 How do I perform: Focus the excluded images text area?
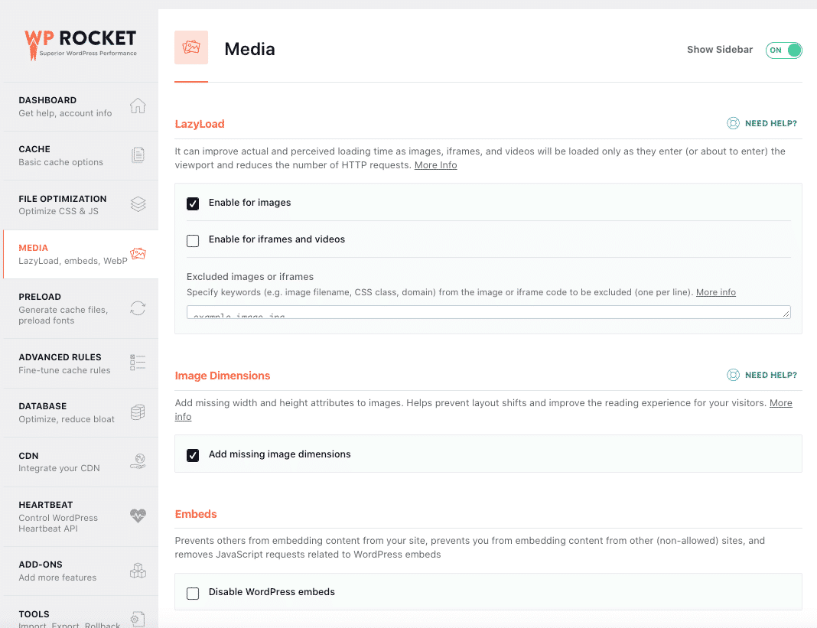pyautogui.click(x=488, y=312)
